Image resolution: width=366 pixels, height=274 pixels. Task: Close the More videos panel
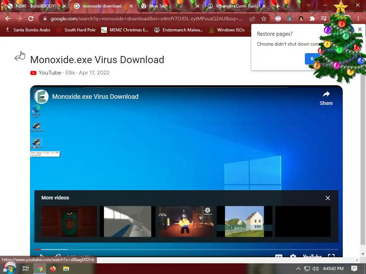click(x=328, y=198)
